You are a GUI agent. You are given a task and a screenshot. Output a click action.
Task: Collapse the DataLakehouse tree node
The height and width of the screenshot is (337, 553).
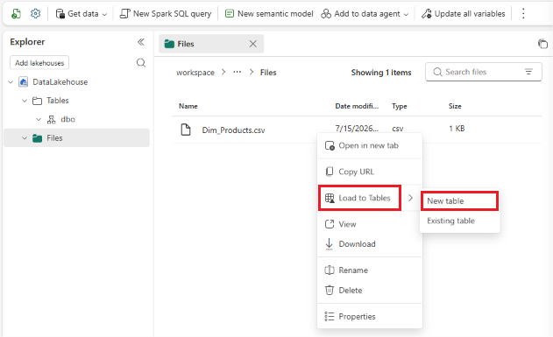(x=11, y=82)
